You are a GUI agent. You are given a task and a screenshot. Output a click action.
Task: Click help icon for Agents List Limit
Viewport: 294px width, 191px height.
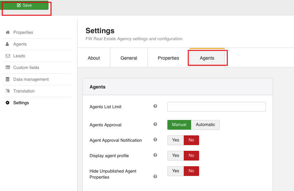(155, 106)
